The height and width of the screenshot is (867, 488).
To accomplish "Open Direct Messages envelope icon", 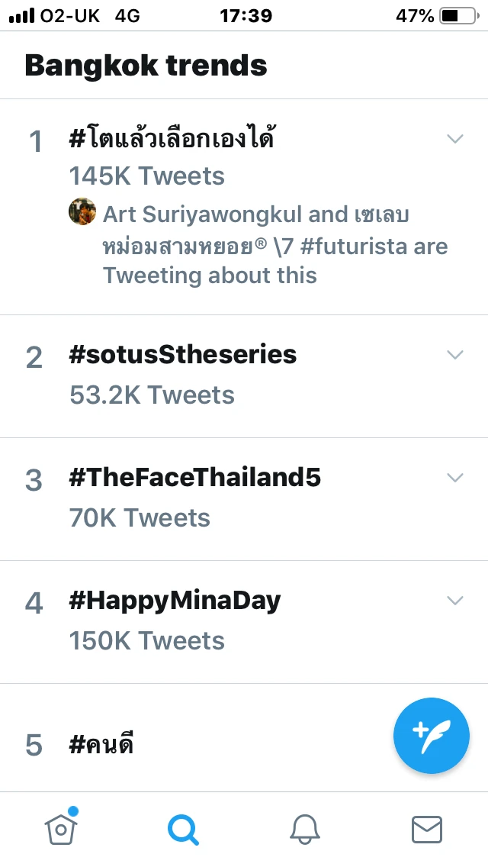I will pos(427,829).
